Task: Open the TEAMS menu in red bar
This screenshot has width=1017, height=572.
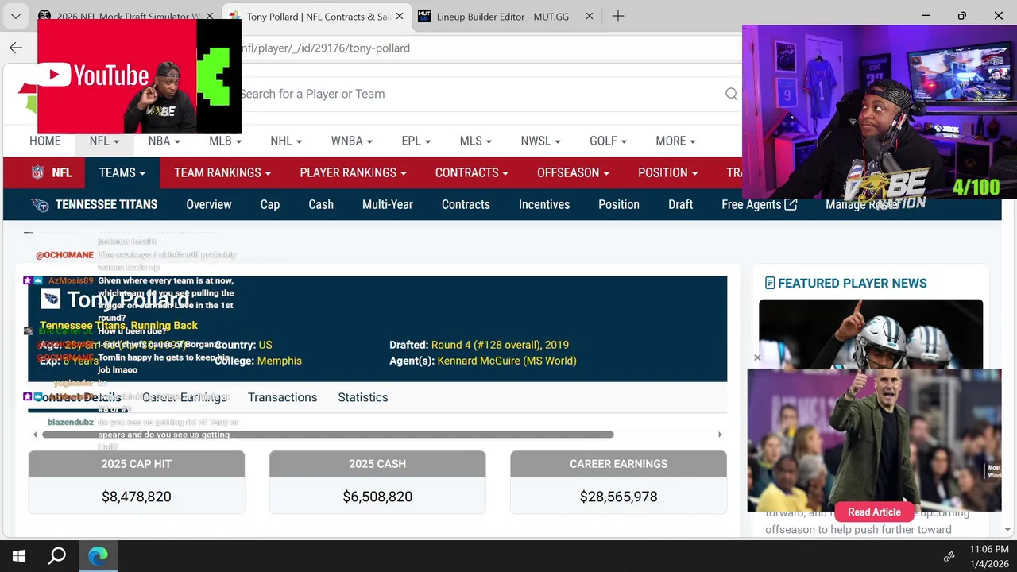Action: (x=122, y=172)
